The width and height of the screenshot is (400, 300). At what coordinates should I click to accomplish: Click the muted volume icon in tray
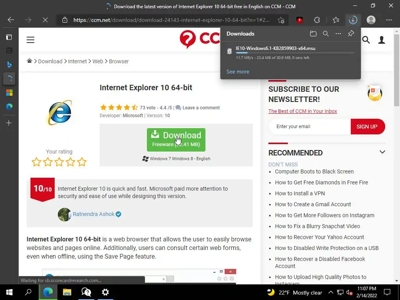pyautogui.click(x=349, y=292)
